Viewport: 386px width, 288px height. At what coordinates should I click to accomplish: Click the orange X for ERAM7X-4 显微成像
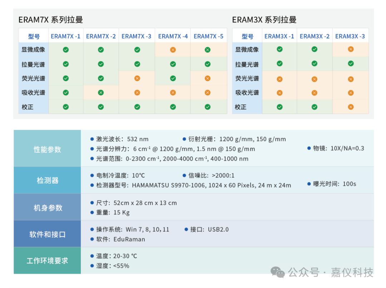point(173,50)
